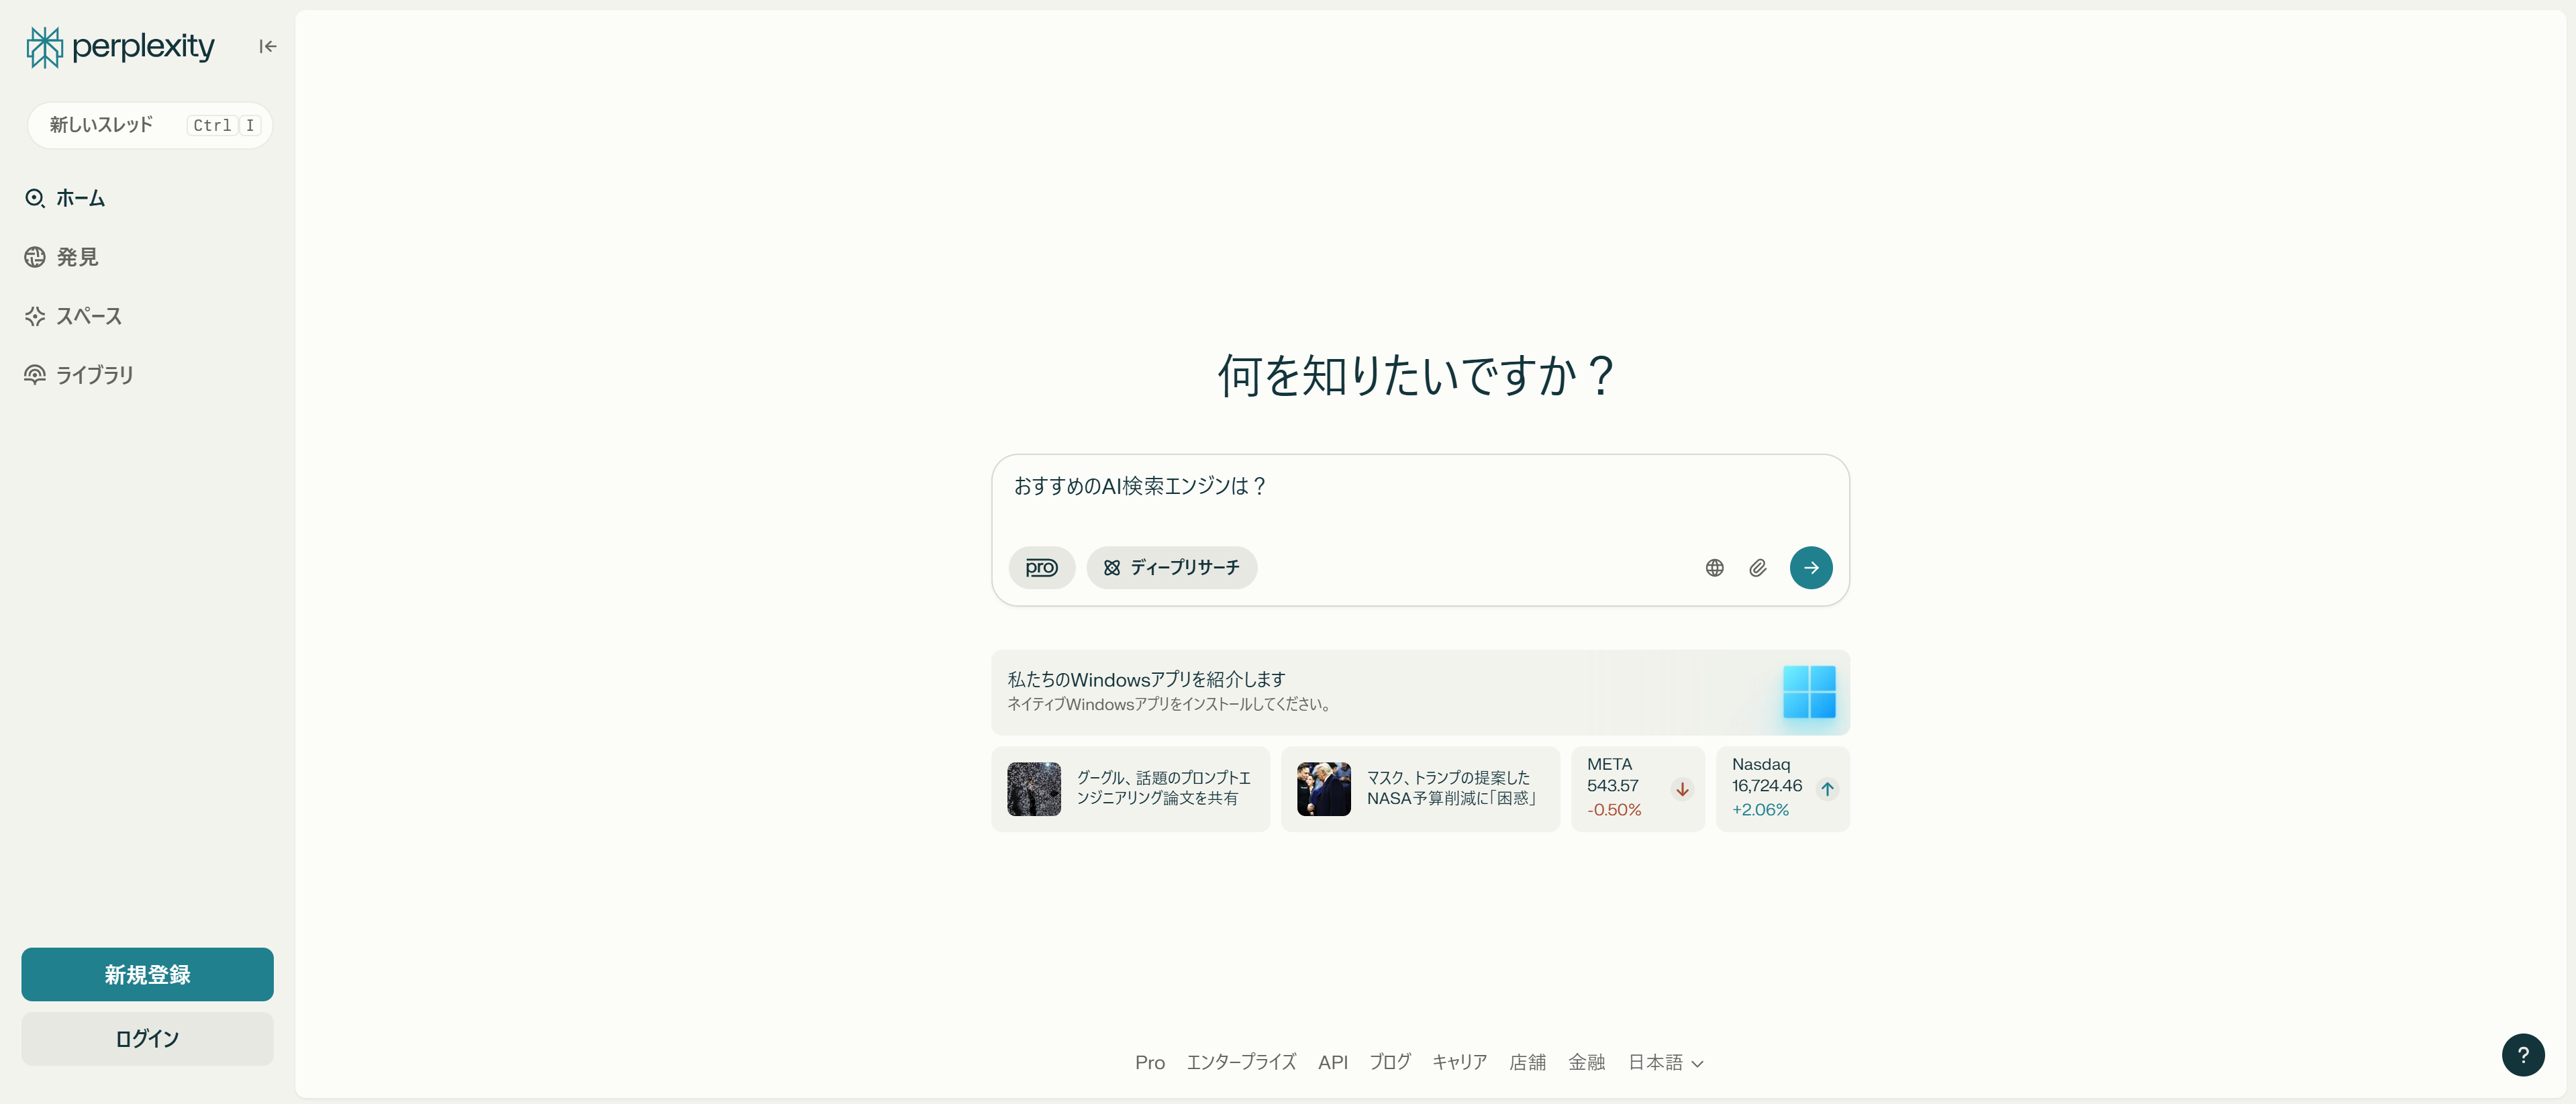The image size is (2576, 1104).
Task: Toggle the help button in the corner
Action: pyautogui.click(x=2523, y=1055)
